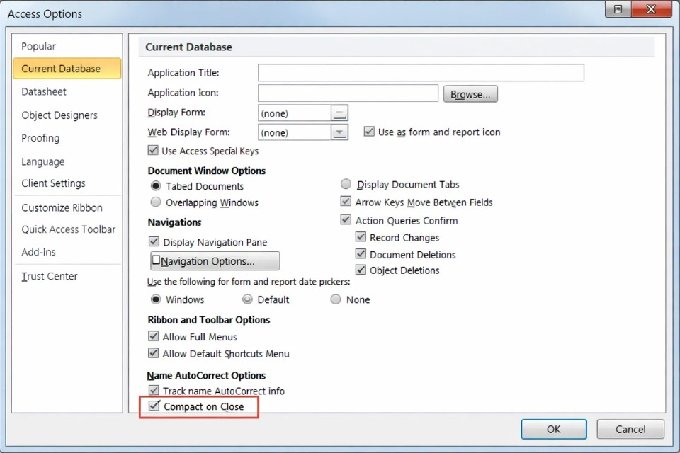Screen dimensions: 680x453
Task: Click inside the Application Title field
Action: [x=421, y=73]
